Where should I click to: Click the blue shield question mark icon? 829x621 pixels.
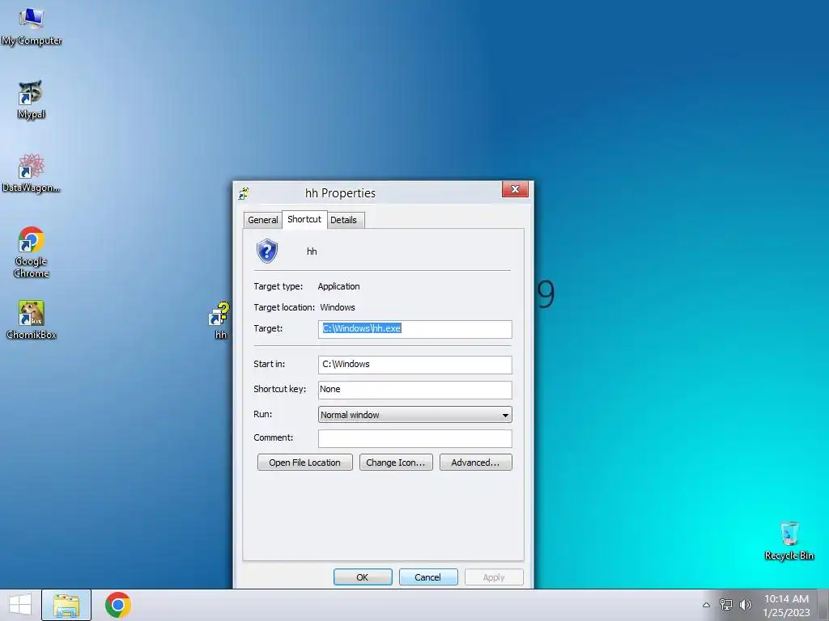pos(267,251)
